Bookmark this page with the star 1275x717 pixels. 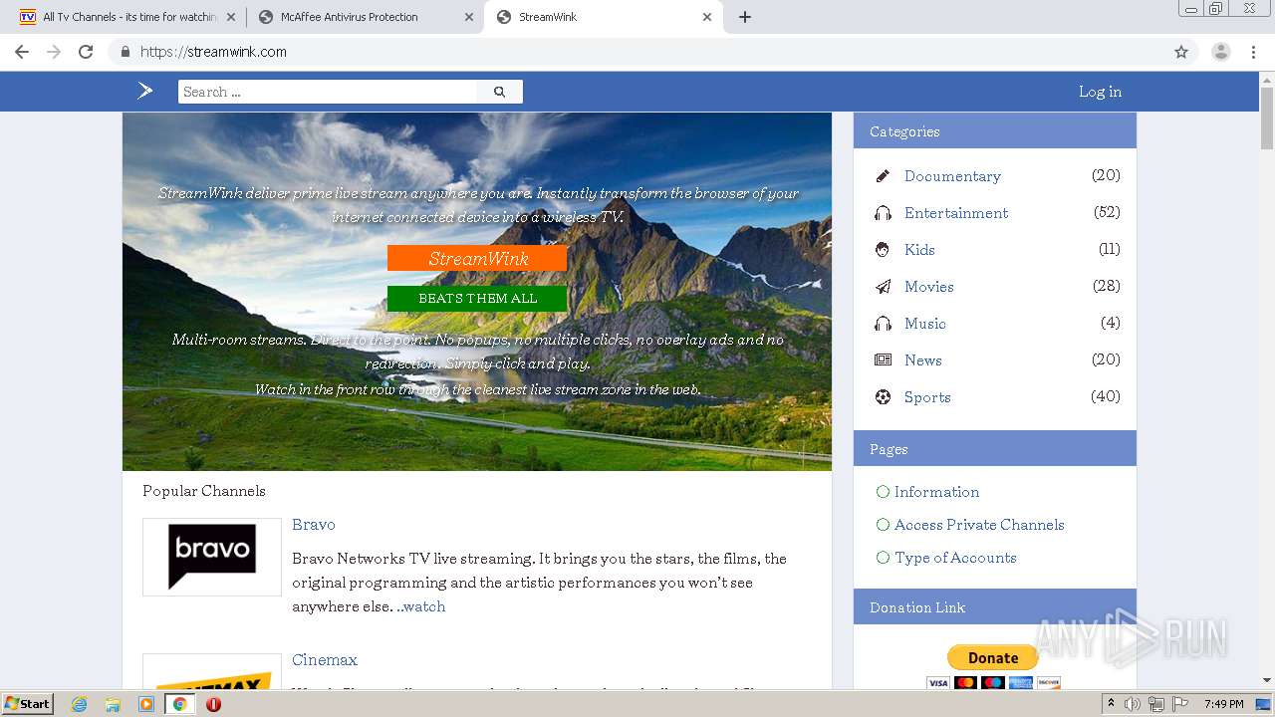coord(1181,52)
